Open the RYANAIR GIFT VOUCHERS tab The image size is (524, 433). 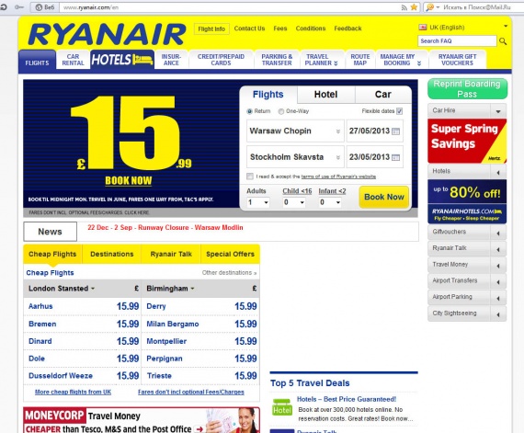[457, 60]
